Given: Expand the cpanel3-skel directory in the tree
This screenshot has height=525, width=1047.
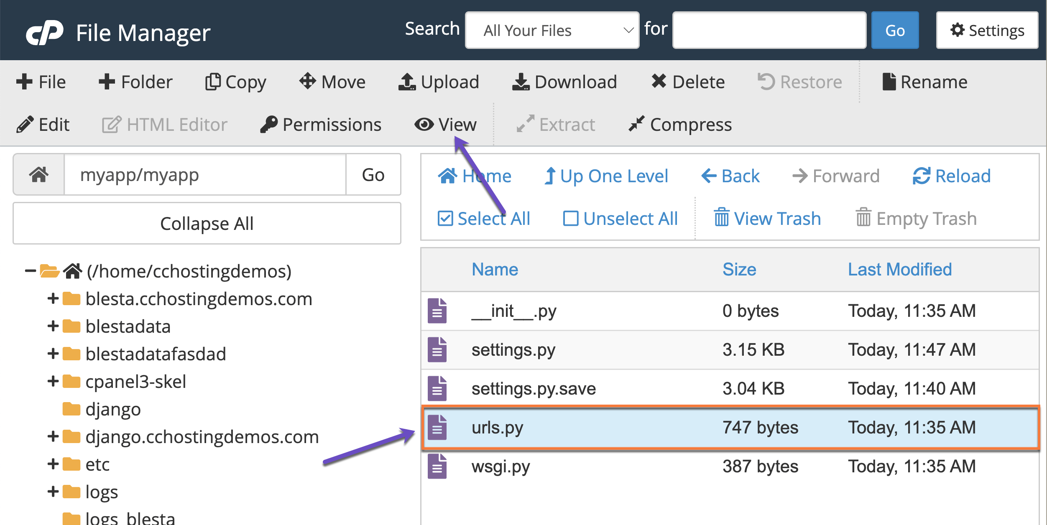Looking at the screenshot, I should pyautogui.click(x=52, y=381).
